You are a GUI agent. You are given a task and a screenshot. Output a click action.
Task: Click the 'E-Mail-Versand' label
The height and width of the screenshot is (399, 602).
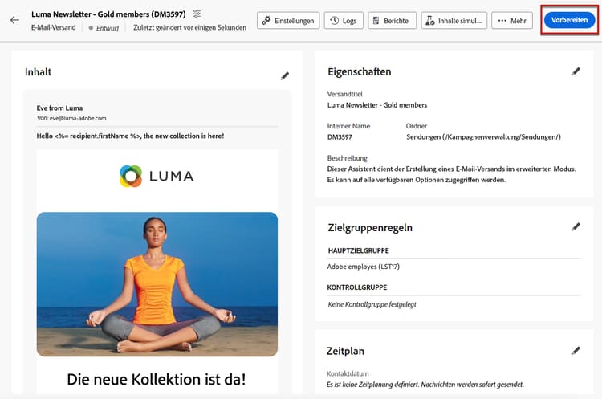53,27
